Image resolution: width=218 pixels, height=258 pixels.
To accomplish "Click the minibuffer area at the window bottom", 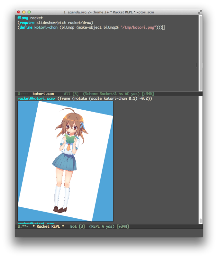I will tap(109, 233).
